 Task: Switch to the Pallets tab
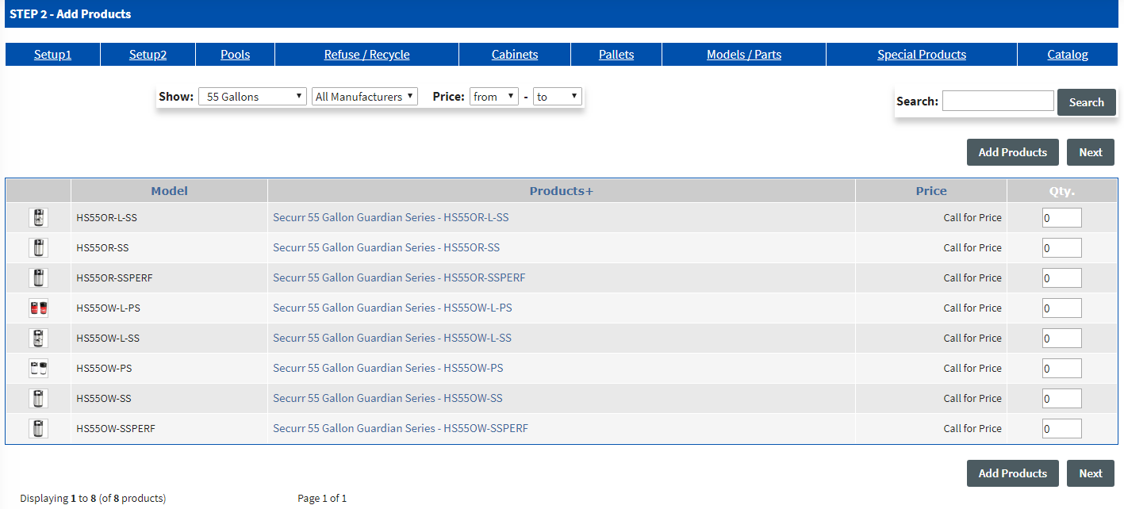pos(616,55)
